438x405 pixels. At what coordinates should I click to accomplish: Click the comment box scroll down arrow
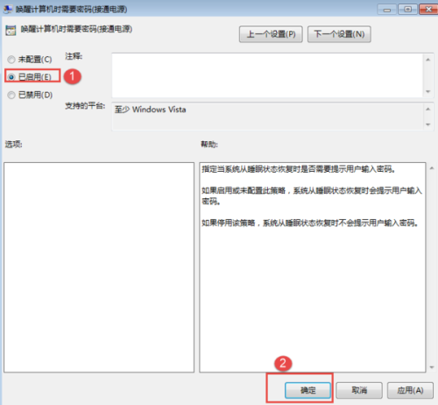pyautogui.click(x=428, y=91)
